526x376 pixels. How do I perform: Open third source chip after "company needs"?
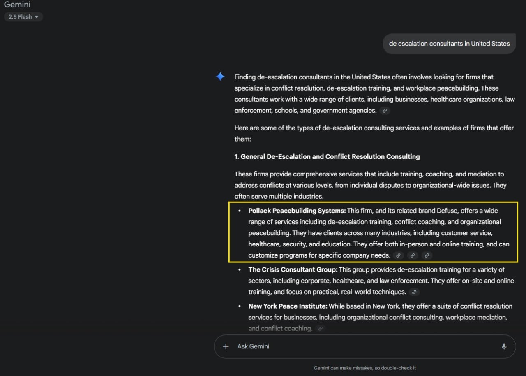pos(427,255)
